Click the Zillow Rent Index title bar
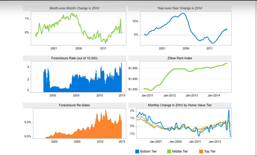Viewport: 257px width, 156px height. pos(180,58)
